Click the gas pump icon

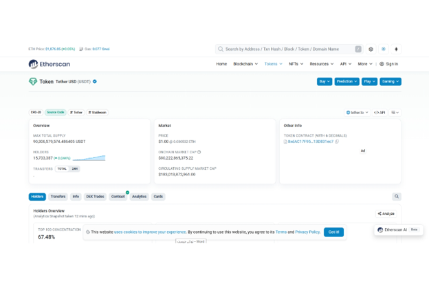click(81, 49)
